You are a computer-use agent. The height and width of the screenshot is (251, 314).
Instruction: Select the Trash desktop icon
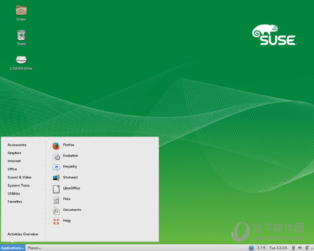pos(21,35)
